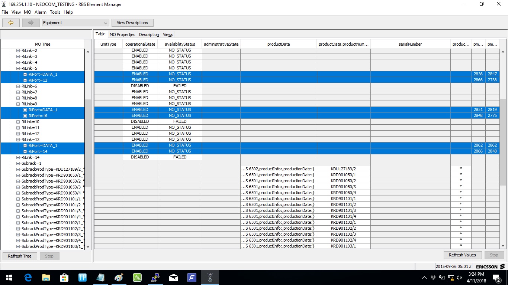Open the Equipment dropdown list
This screenshot has height=285, width=508.
coord(75,23)
